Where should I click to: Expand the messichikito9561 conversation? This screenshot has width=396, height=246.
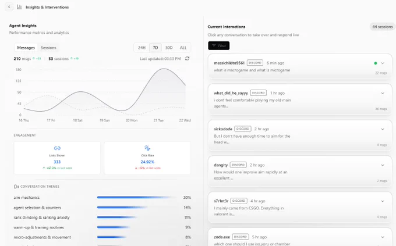tap(383, 63)
